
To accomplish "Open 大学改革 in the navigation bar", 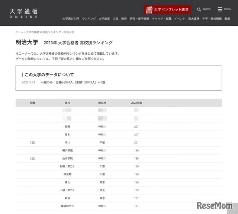I will pos(104,19).
